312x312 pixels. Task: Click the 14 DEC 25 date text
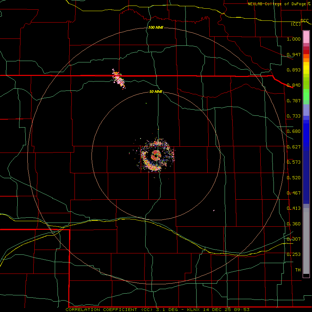click(x=218, y=310)
